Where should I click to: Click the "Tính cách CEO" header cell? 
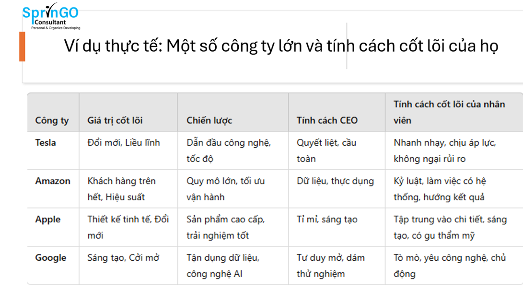coord(327,120)
